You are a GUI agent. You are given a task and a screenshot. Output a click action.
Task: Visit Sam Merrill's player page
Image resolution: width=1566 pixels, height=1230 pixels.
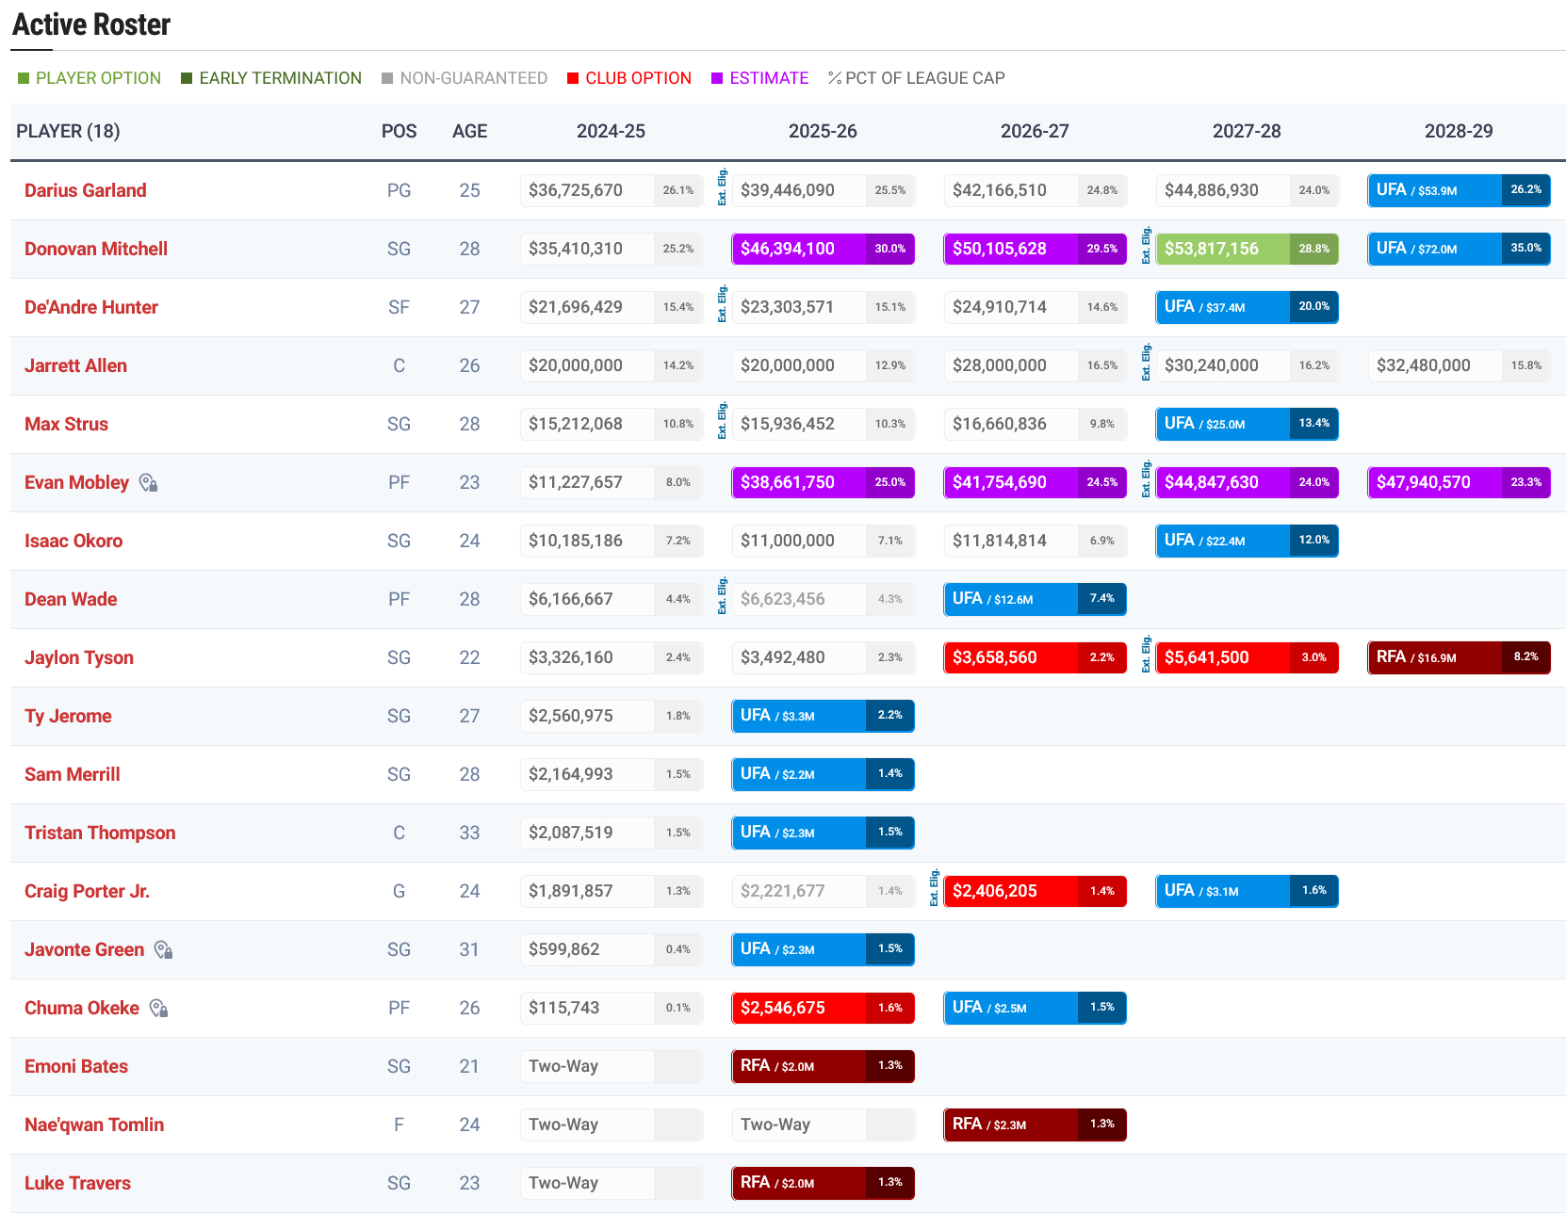point(73,774)
